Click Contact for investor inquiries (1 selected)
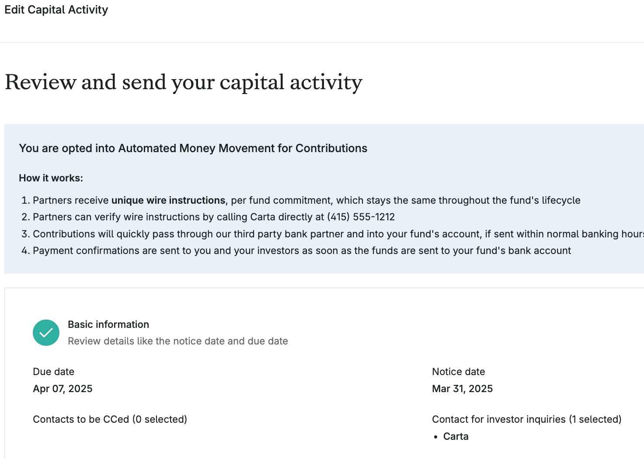644x459 pixels. [x=527, y=419]
